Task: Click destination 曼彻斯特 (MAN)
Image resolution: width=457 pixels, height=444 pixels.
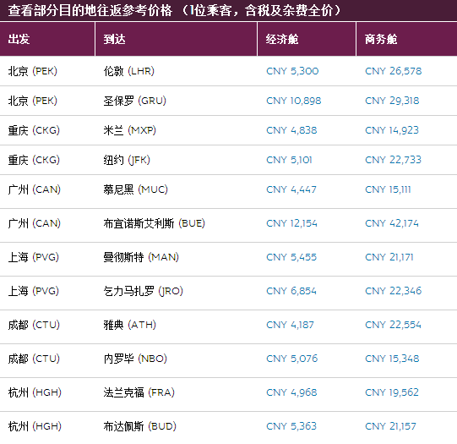Action: [x=141, y=258]
